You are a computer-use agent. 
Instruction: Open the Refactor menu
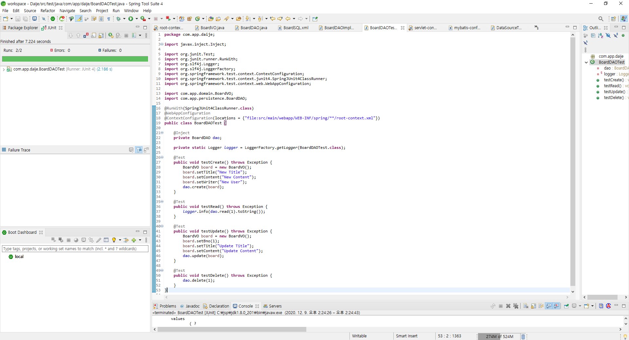[48, 10]
